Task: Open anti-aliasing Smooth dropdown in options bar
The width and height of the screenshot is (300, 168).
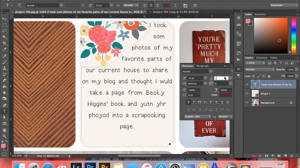Action: [131, 6]
